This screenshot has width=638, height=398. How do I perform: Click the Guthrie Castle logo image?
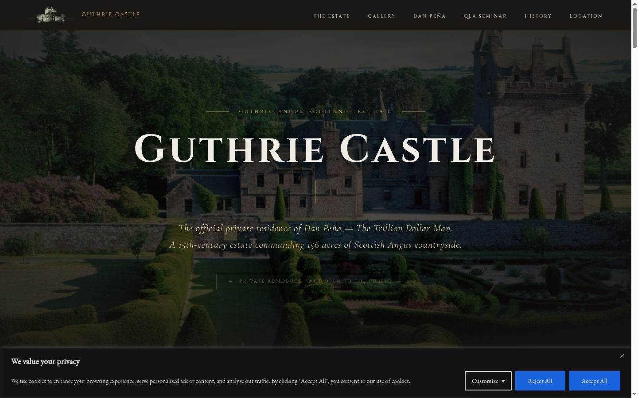[x=51, y=15]
